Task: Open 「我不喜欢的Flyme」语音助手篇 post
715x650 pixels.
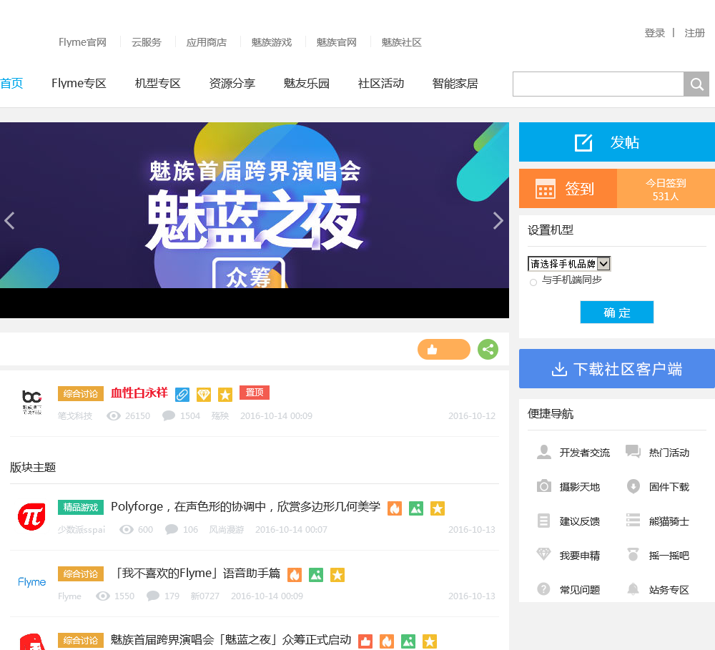Action: pyautogui.click(x=196, y=573)
